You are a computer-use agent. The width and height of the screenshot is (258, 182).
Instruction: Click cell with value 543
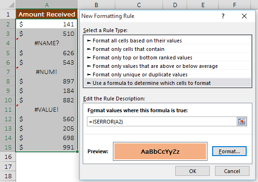[x=47, y=62]
